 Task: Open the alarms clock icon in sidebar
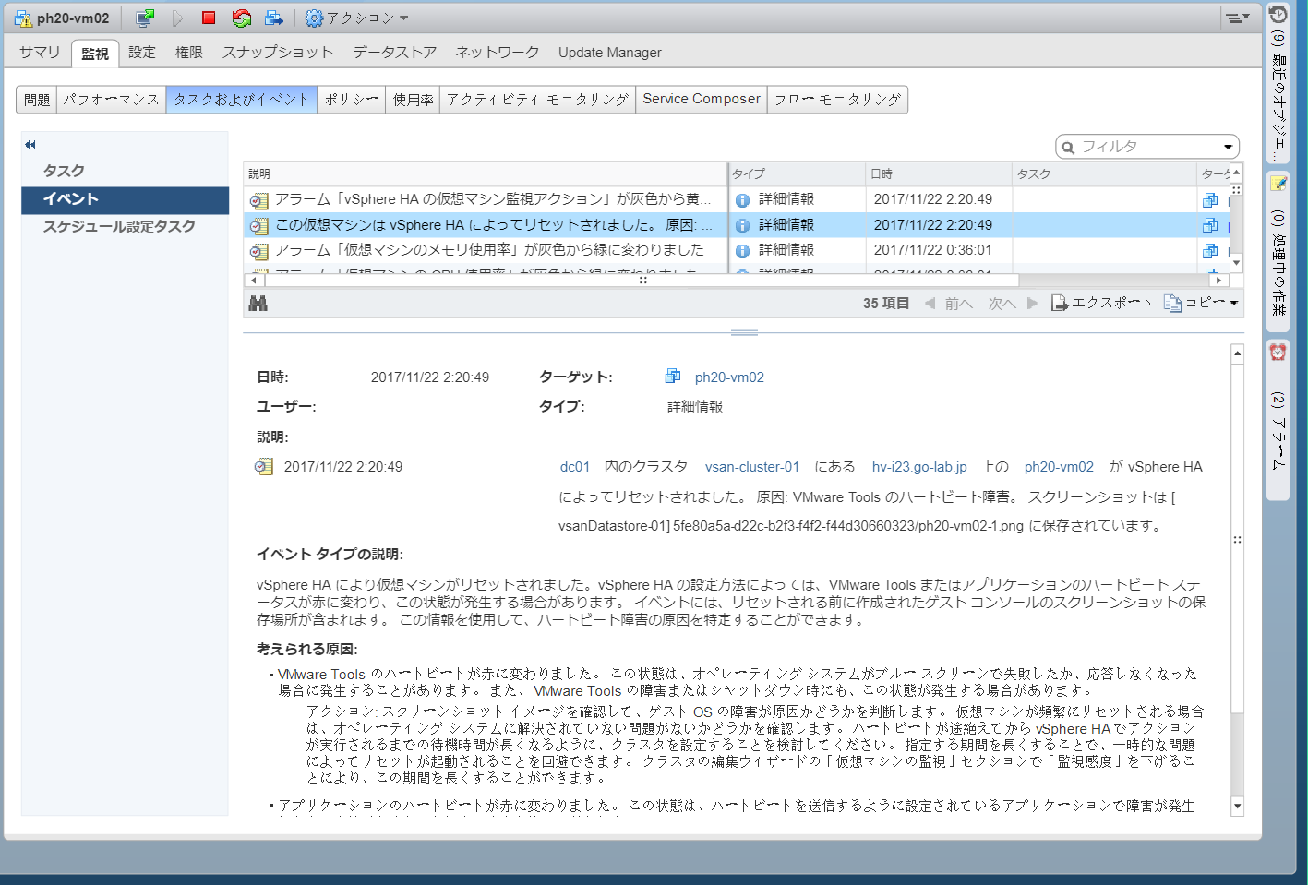(x=1278, y=352)
